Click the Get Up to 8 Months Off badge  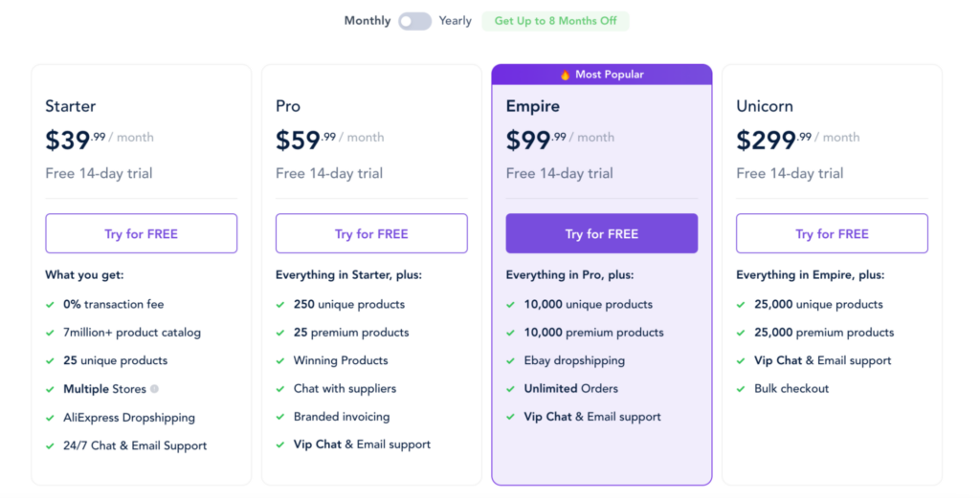tap(555, 21)
